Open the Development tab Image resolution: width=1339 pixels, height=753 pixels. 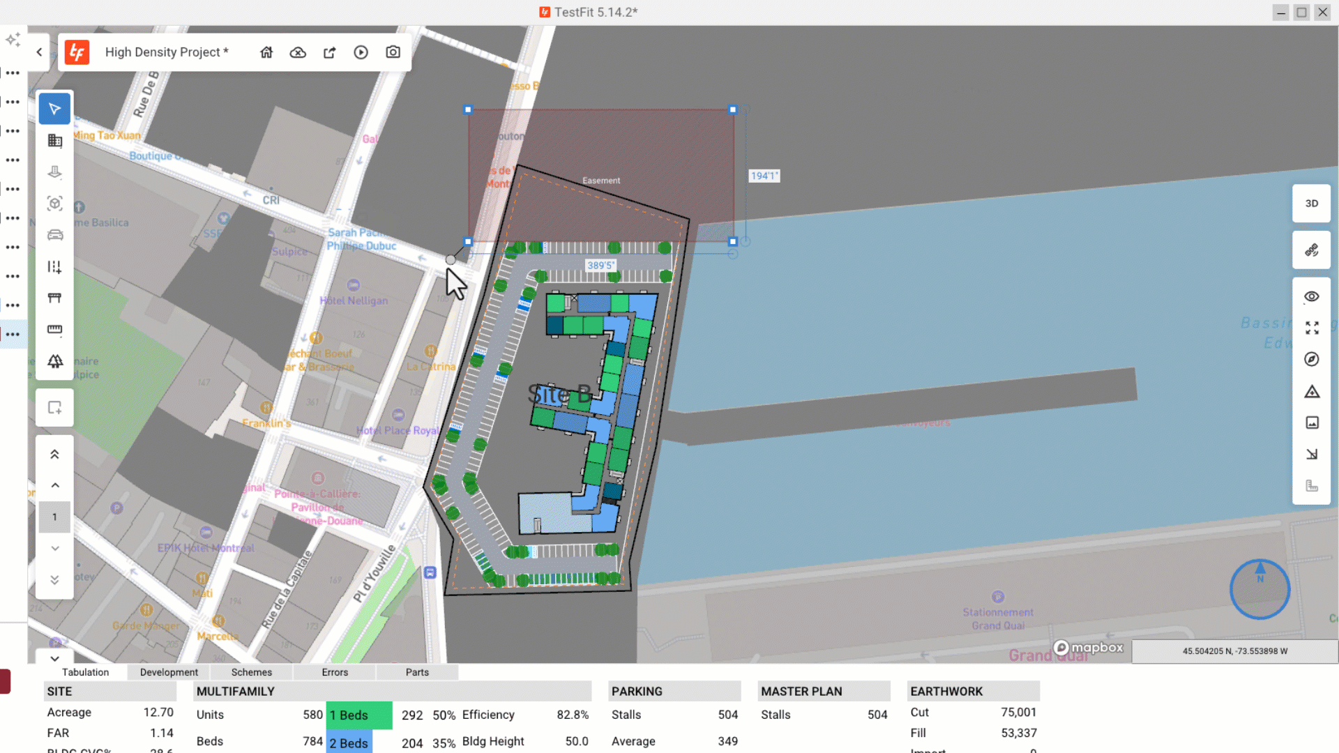tap(169, 672)
